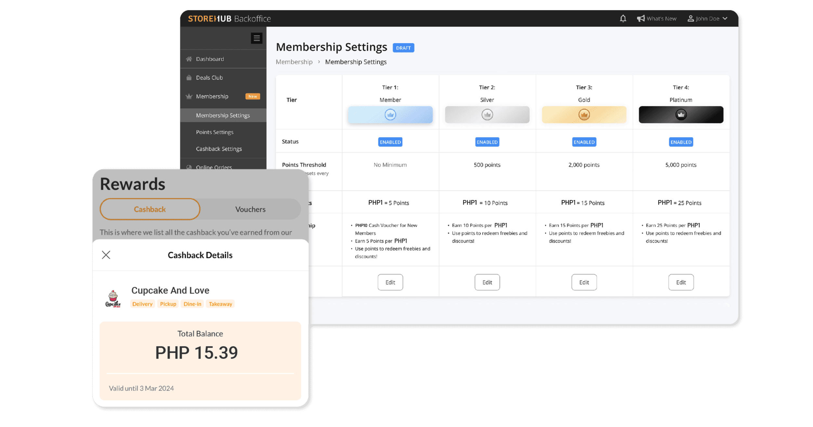Select the Dashboard icon in the sidebar
813x427 pixels.
pyautogui.click(x=188, y=59)
